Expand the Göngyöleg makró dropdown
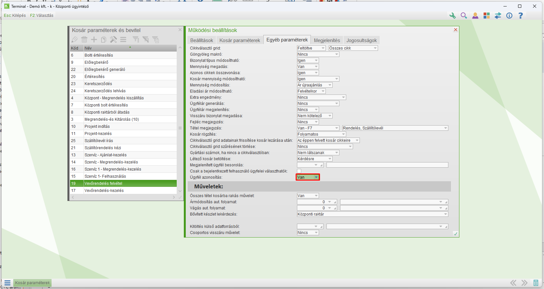Screen dimensions: 544x289 click(x=318, y=54)
